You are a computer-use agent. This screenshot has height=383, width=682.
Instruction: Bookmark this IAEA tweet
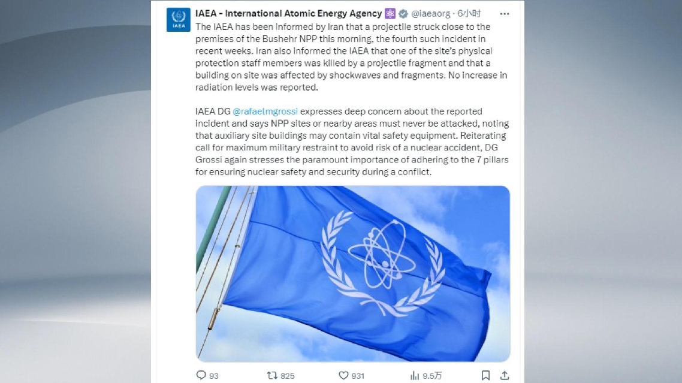tap(485, 375)
